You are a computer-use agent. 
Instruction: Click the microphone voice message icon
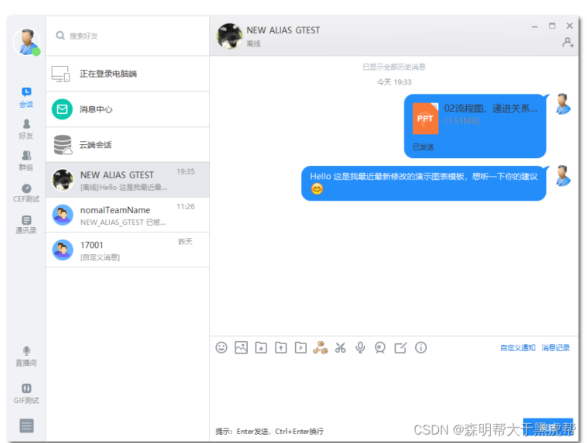[x=360, y=348]
